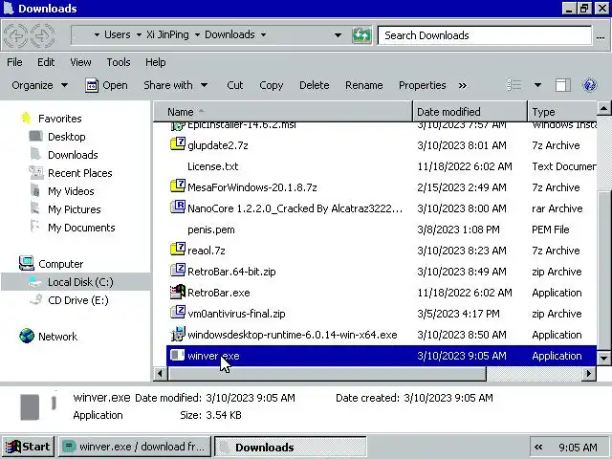Sort by Date modified column
612x459 pixels.
click(x=470, y=112)
